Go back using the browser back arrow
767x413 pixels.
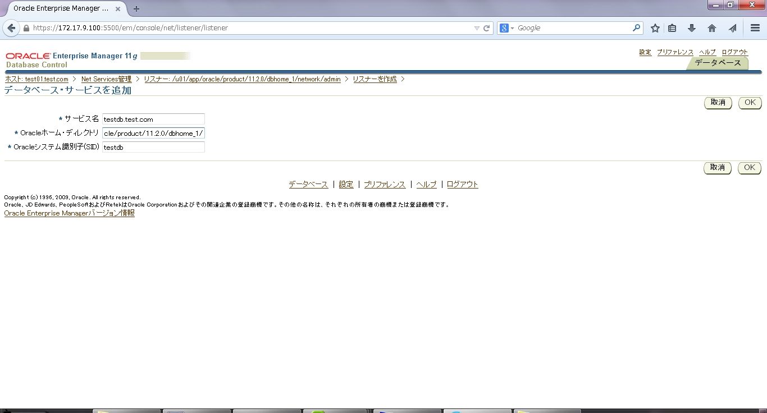coord(11,28)
